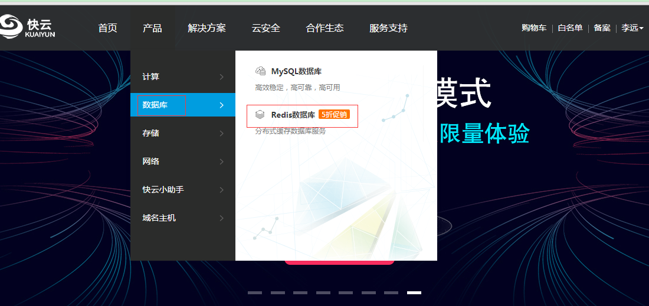Click the 限量体验 banner text
This screenshot has width=649, height=306.
tap(484, 134)
